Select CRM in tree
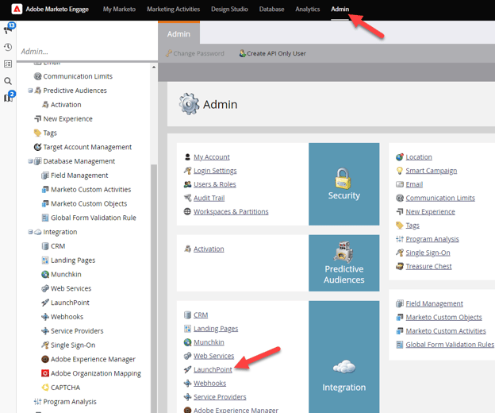This screenshot has height=413, width=495. tap(58, 246)
